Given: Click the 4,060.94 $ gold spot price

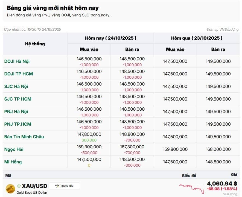Looking at the screenshot, I should coord(222,184).
